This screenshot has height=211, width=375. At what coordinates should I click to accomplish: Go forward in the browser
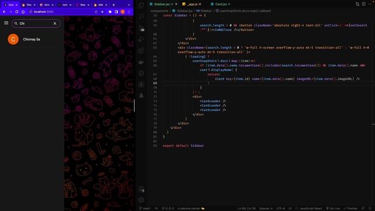(x=11, y=12)
